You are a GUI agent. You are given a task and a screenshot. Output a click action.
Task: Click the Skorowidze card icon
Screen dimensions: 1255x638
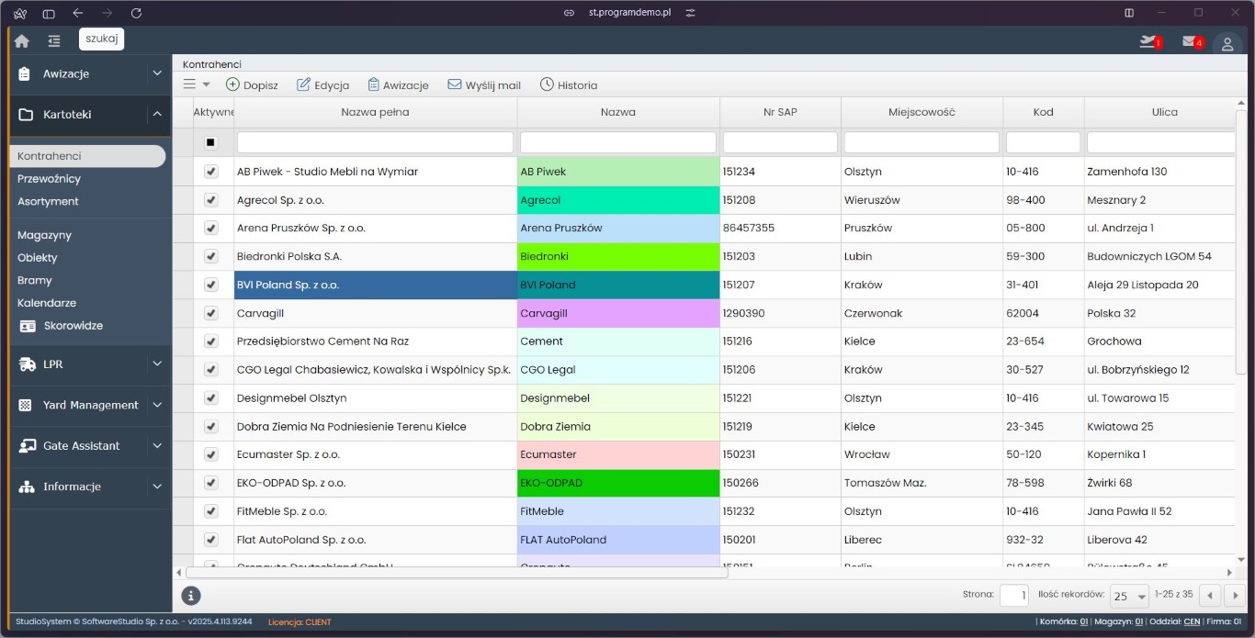pyautogui.click(x=28, y=326)
